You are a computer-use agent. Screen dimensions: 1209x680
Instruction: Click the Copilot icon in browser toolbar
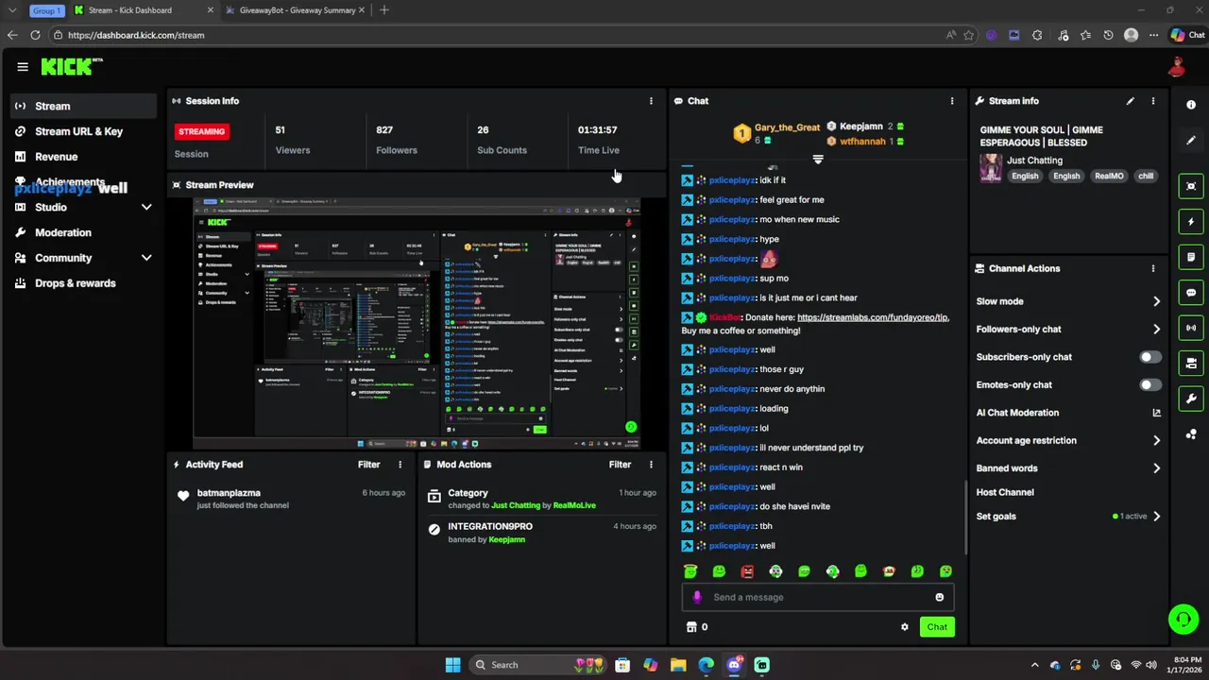click(1177, 35)
